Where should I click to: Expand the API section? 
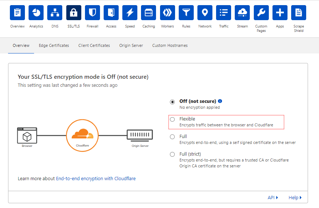(x=273, y=198)
